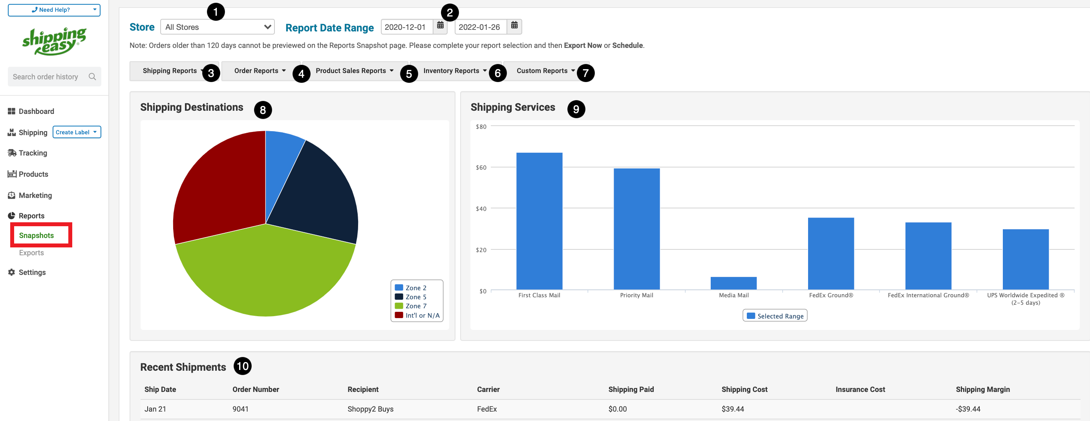
Task: Open Marketing in the sidebar
Action: click(35, 195)
